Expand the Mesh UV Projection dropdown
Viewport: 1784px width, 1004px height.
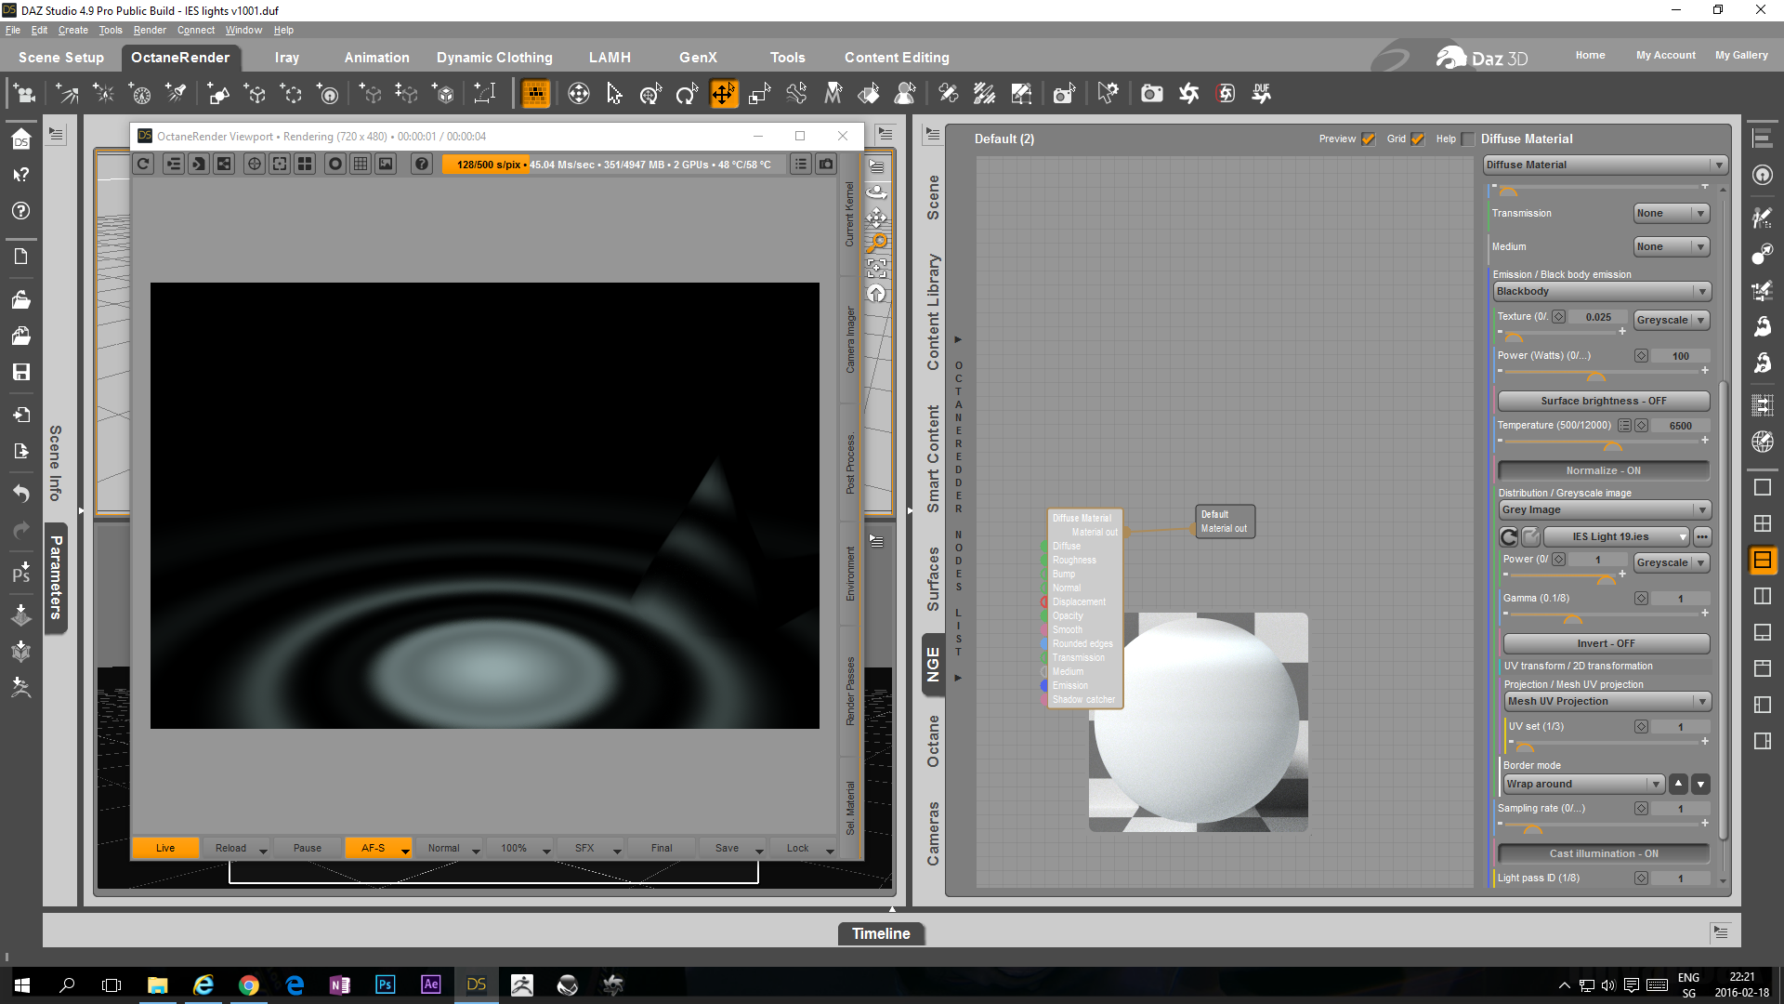1607,702
